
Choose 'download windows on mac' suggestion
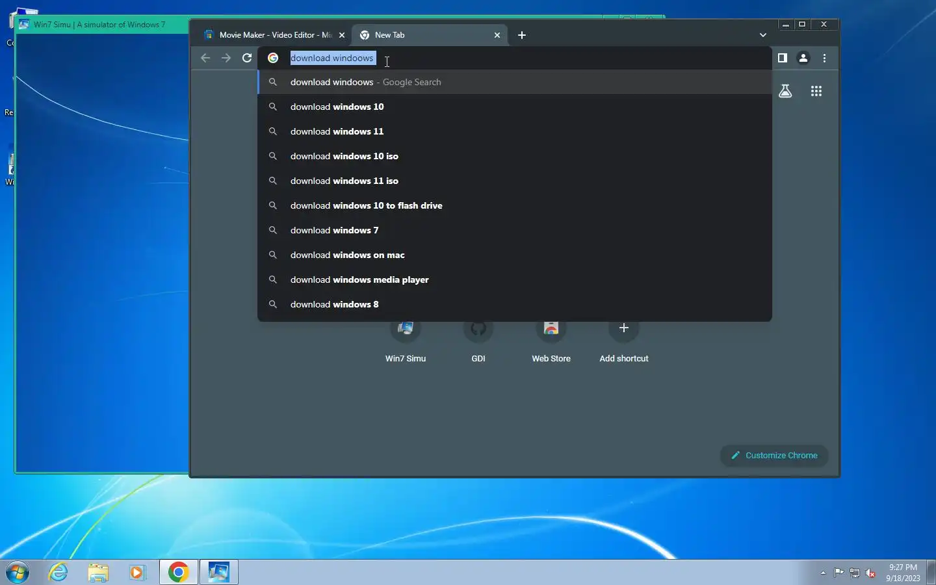click(515, 255)
